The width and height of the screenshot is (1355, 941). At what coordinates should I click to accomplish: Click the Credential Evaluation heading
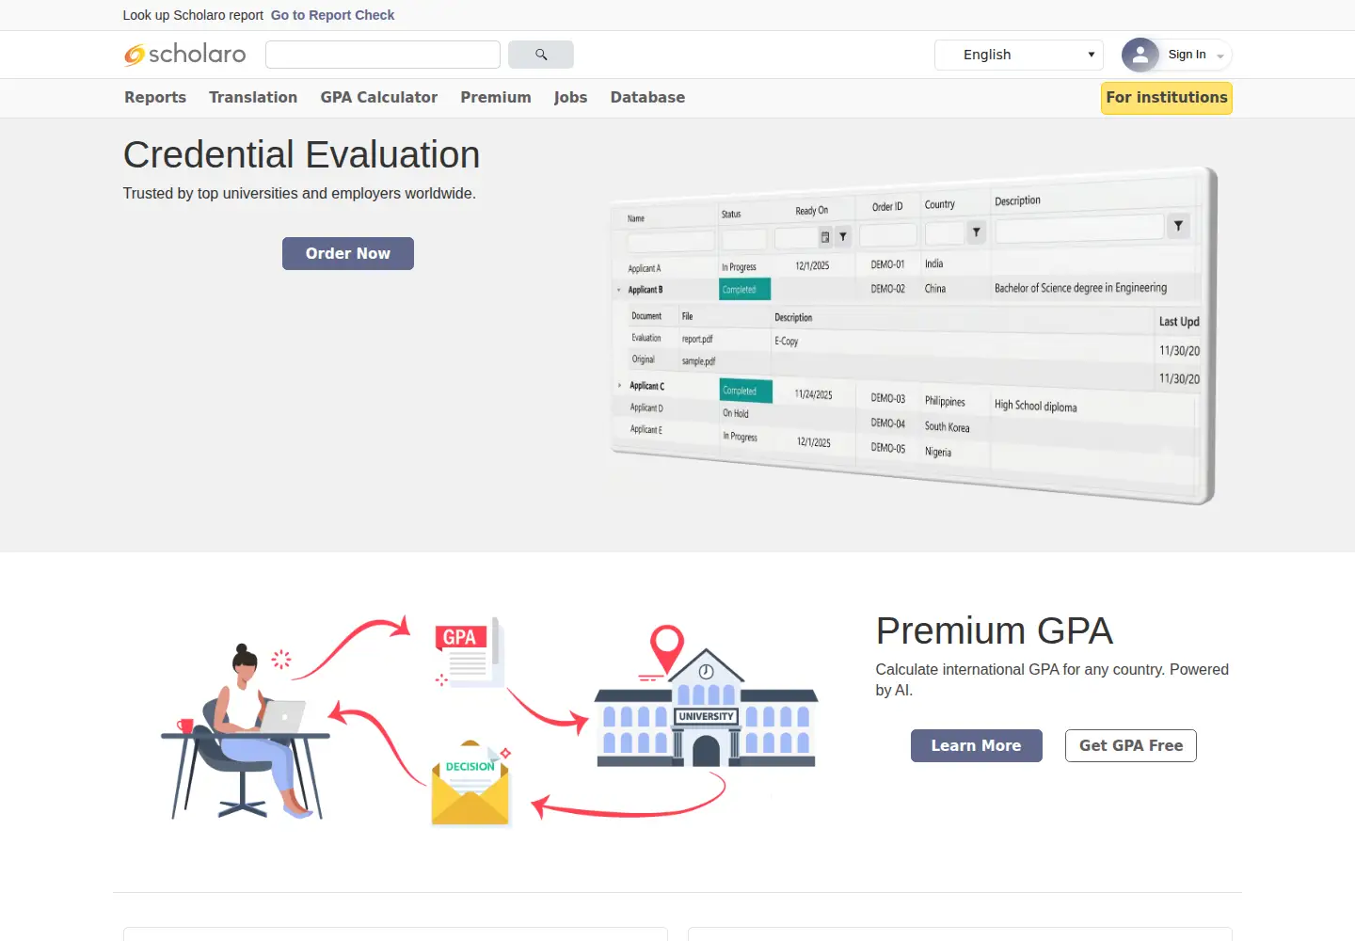301,155
